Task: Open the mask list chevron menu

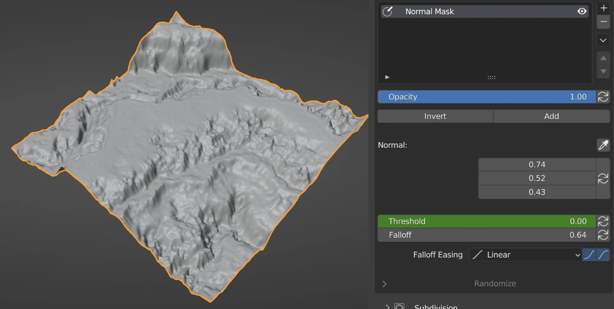Action: [x=604, y=40]
